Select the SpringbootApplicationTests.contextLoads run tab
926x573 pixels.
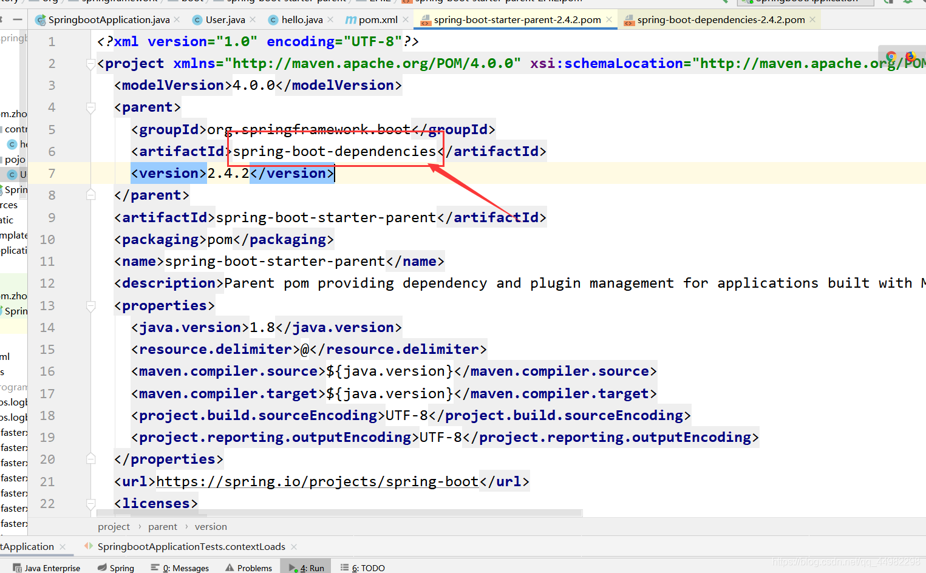coord(191,546)
